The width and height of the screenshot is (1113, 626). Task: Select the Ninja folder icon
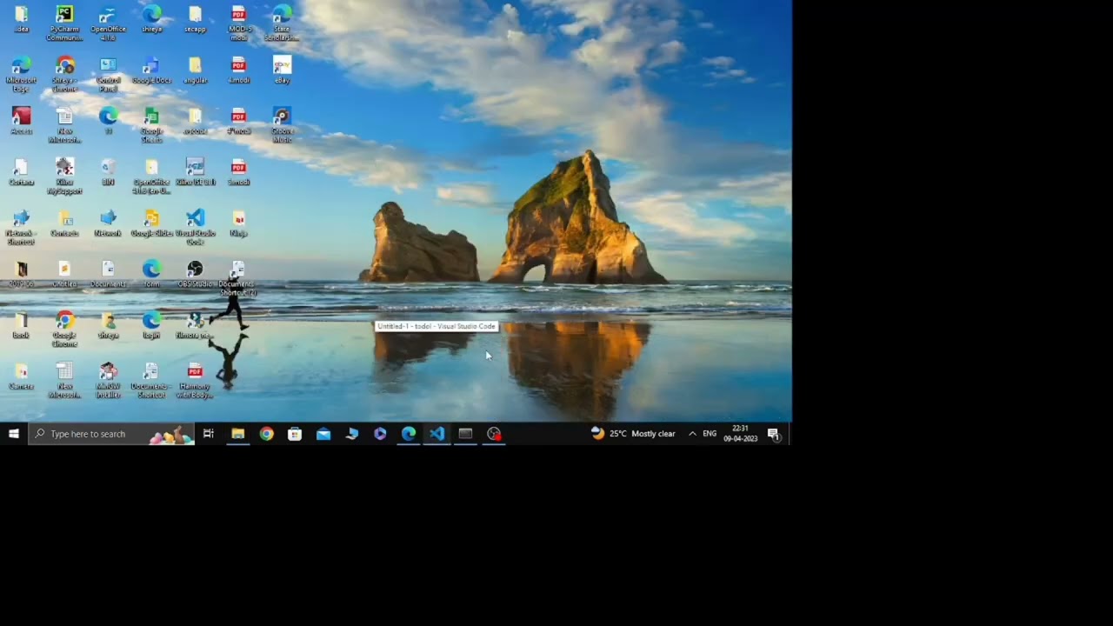(x=238, y=223)
